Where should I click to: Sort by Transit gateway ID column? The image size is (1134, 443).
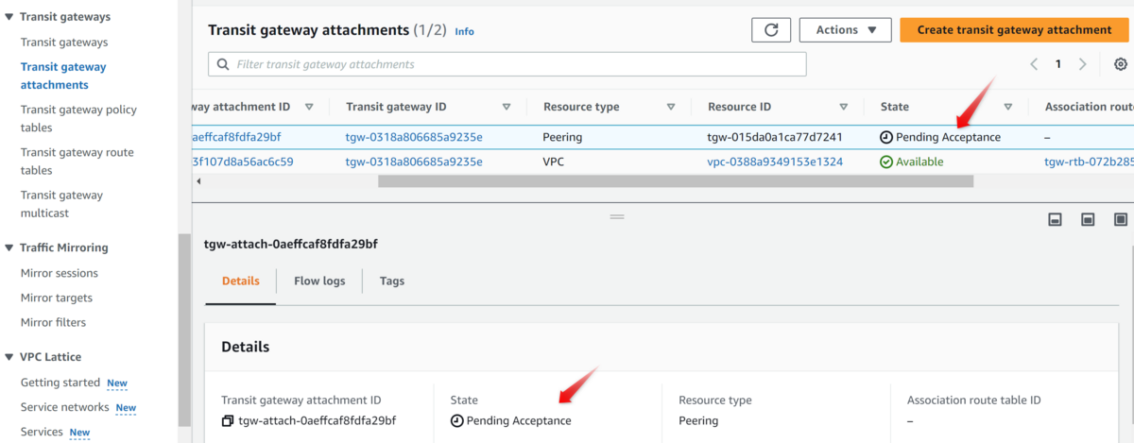point(507,107)
